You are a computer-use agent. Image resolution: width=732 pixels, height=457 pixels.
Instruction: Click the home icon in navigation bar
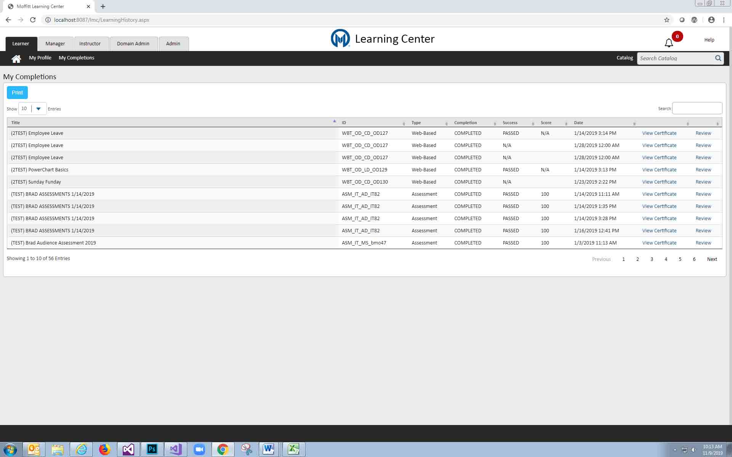click(x=16, y=59)
